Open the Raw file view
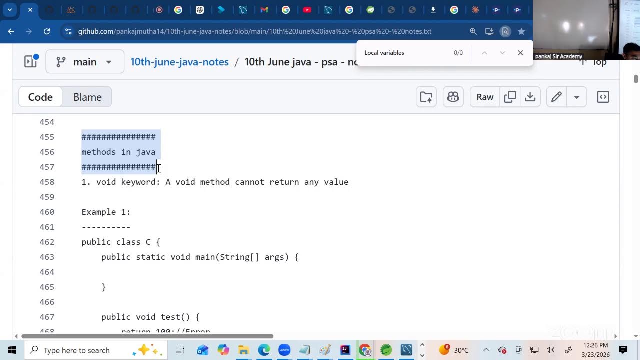Image resolution: width=640 pixels, height=360 pixels. [485, 97]
